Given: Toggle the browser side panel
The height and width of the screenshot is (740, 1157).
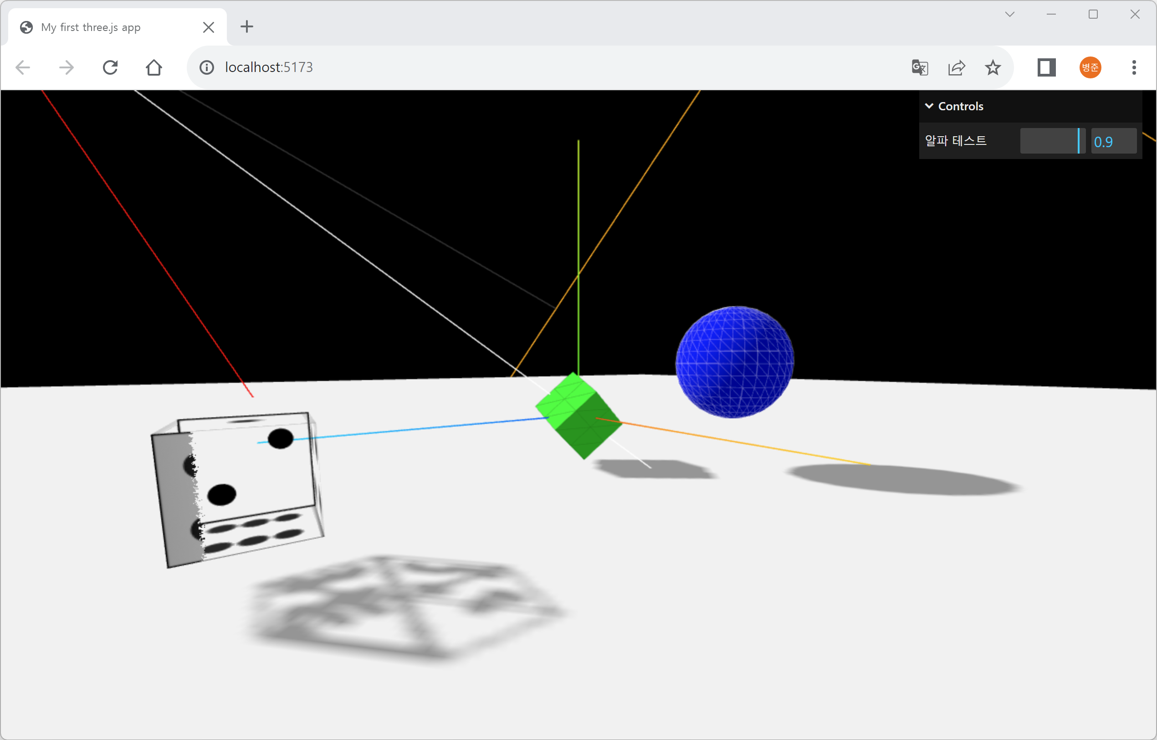Looking at the screenshot, I should click(x=1046, y=67).
